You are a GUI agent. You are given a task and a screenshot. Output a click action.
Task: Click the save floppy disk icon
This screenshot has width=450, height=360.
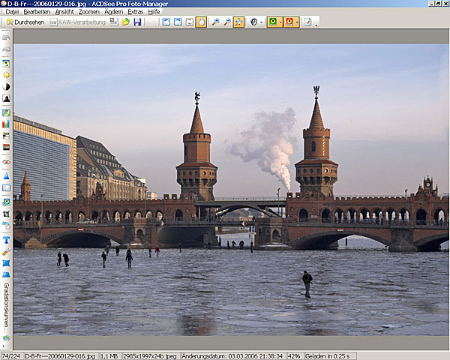137,22
